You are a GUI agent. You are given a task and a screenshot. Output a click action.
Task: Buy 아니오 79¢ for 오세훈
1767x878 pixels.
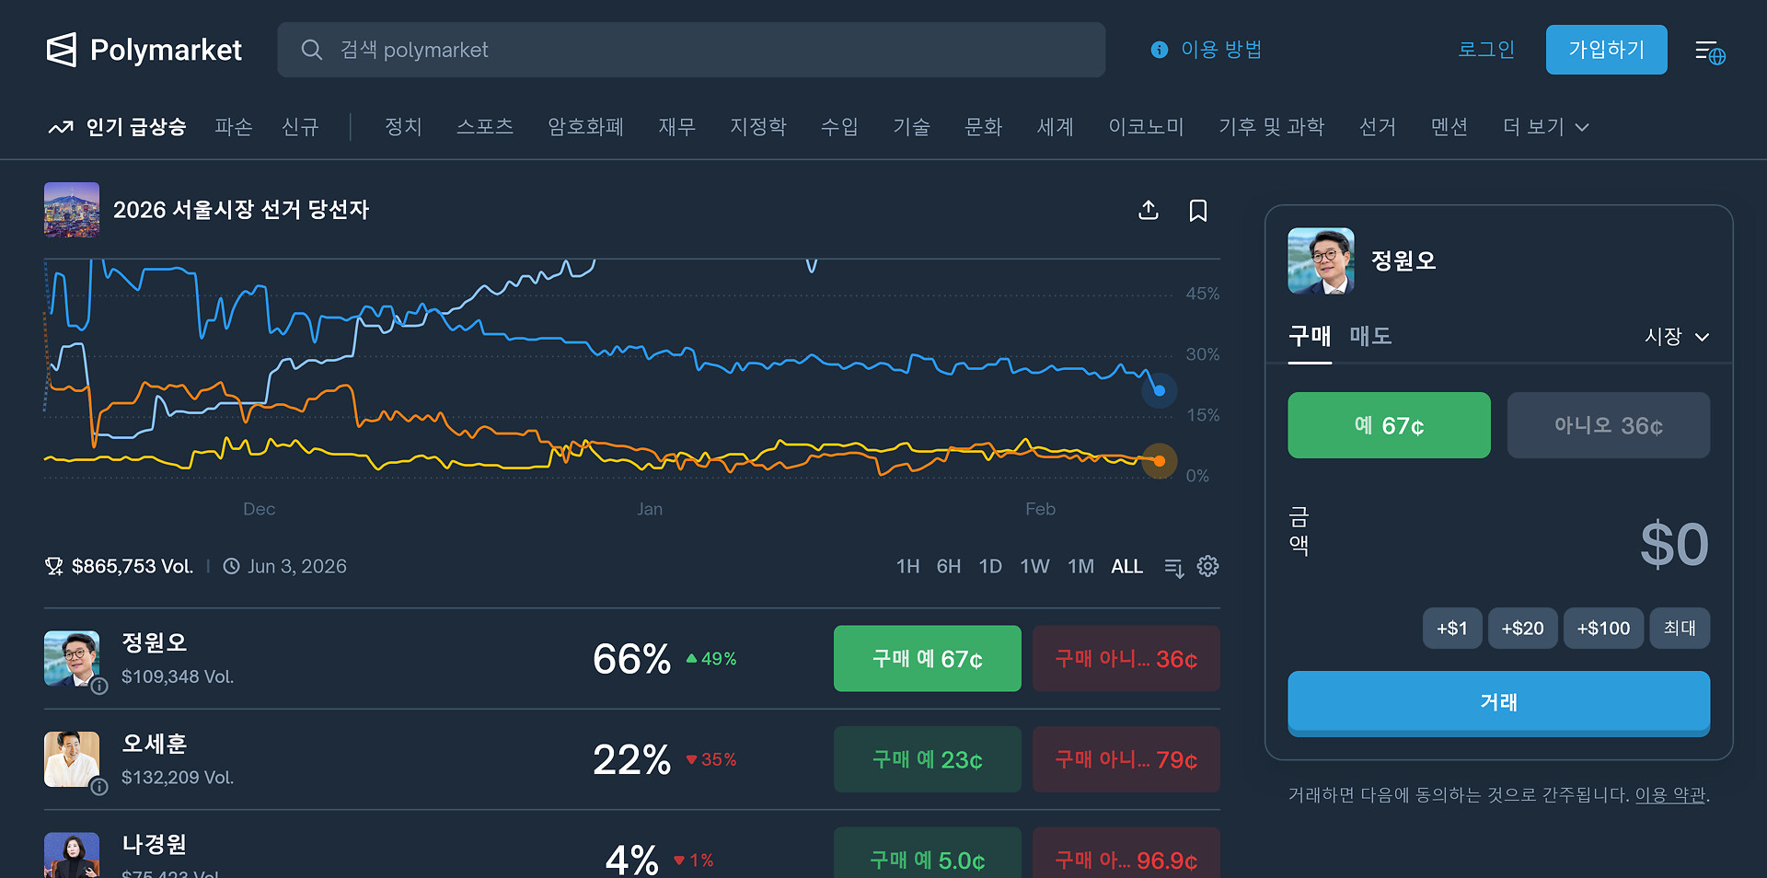click(x=1126, y=759)
